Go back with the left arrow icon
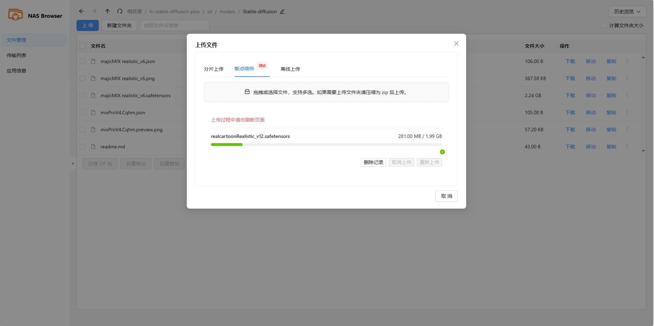 pyautogui.click(x=81, y=11)
